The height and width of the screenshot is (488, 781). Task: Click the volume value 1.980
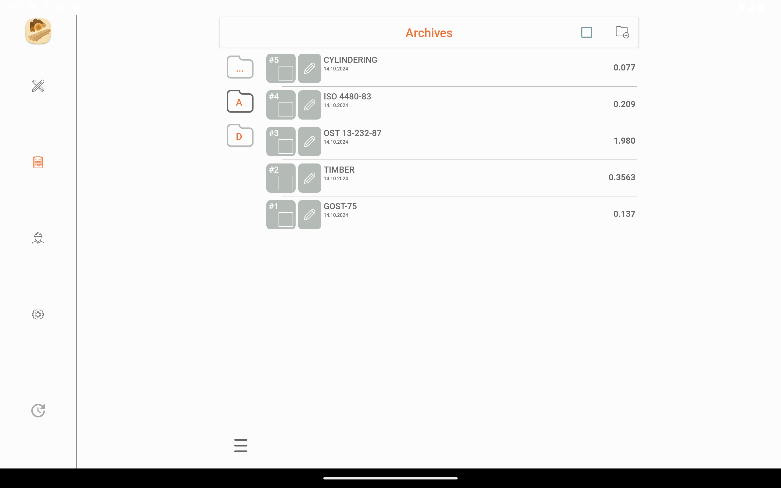pyautogui.click(x=624, y=141)
